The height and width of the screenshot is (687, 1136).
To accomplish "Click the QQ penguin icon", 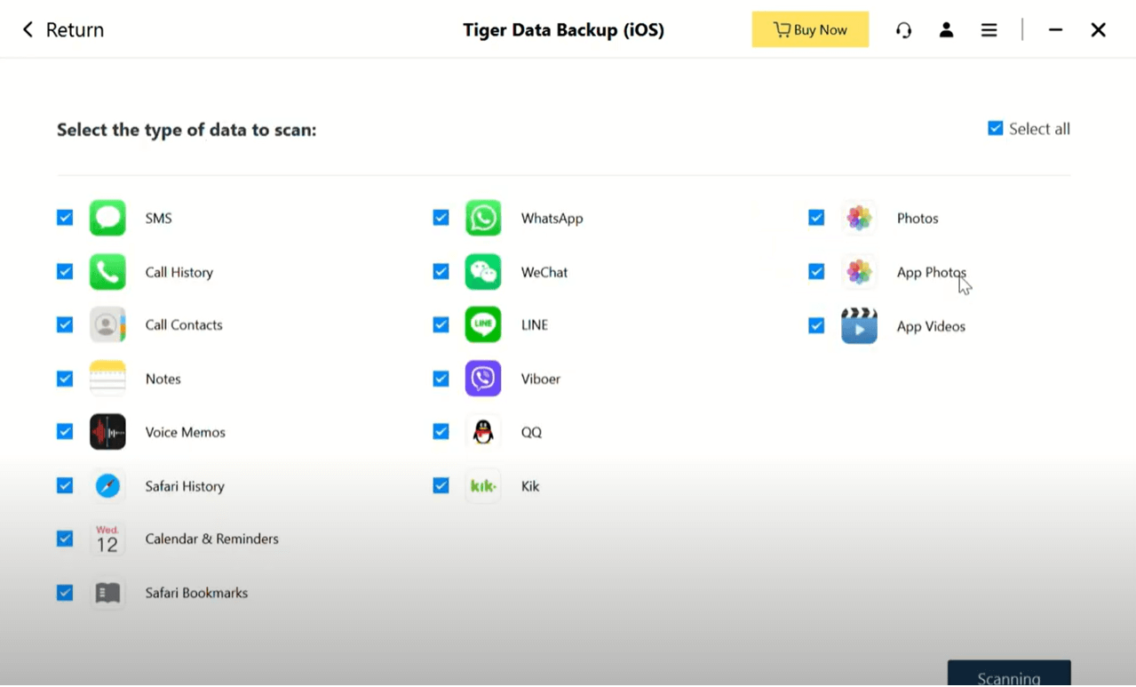I will coord(483,432).
